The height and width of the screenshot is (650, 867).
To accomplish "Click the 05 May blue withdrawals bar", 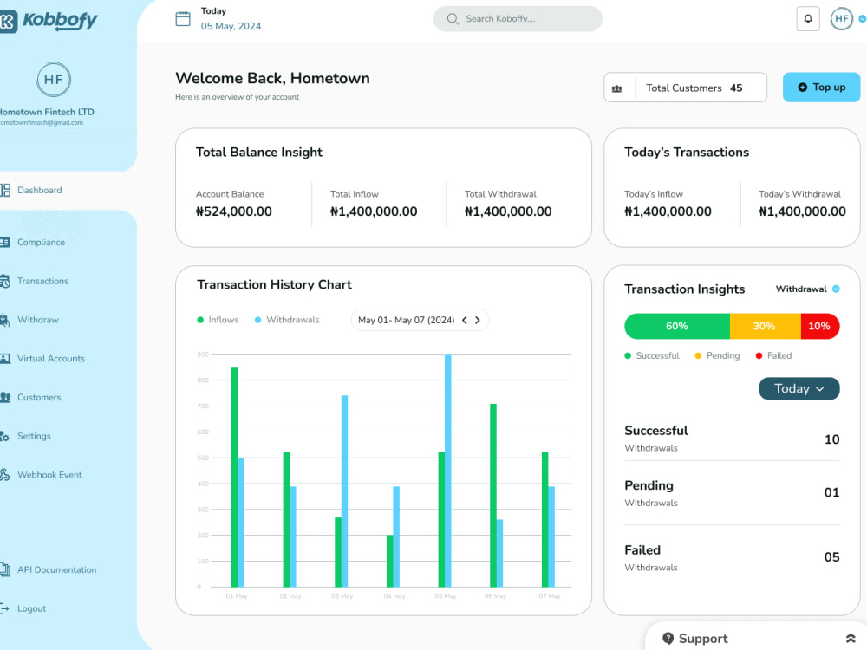I will pyautogui.click(x=448, y=471).
